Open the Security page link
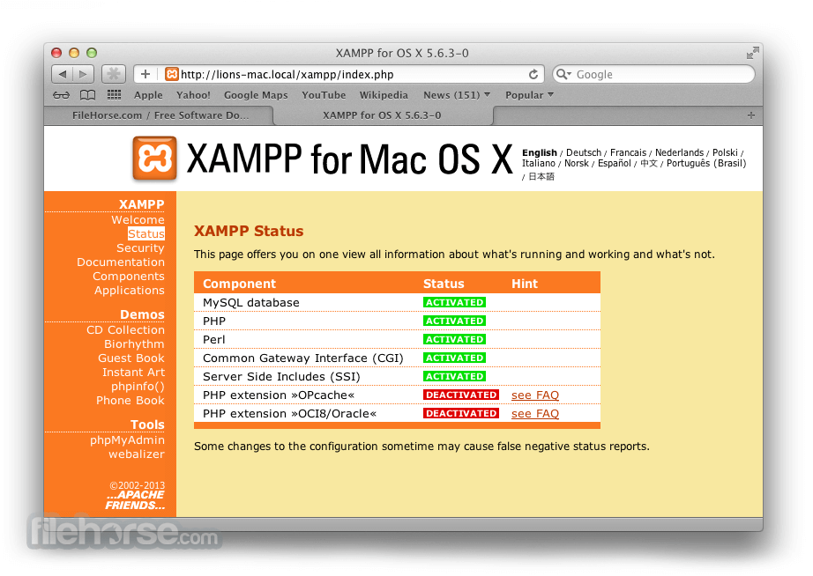Screen dimensions: 813x576 coord(140,248)
